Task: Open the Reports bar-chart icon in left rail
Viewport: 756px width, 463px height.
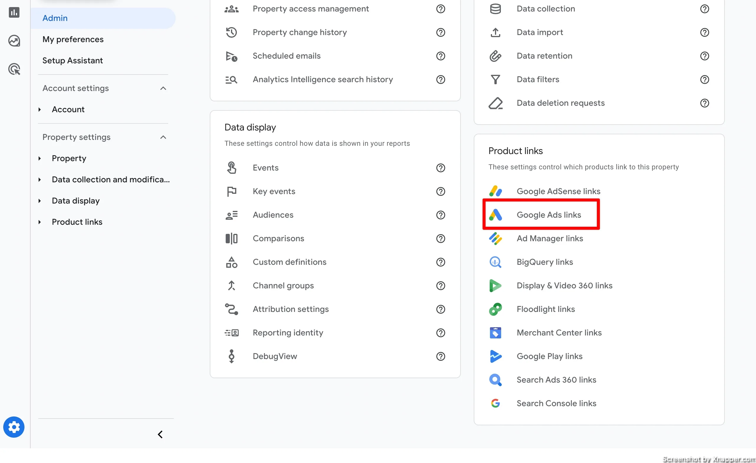Action: tap(14, 13)
